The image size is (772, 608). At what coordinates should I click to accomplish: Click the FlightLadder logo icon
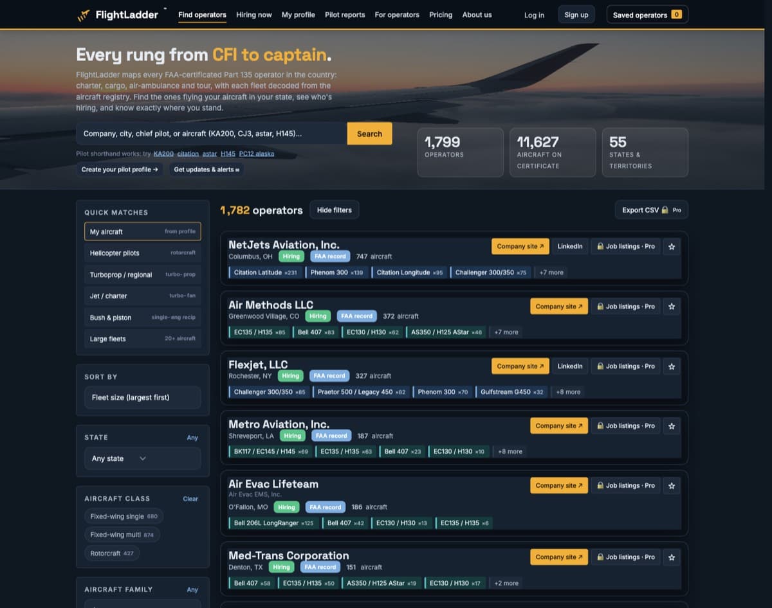click(x=84, y=15)
